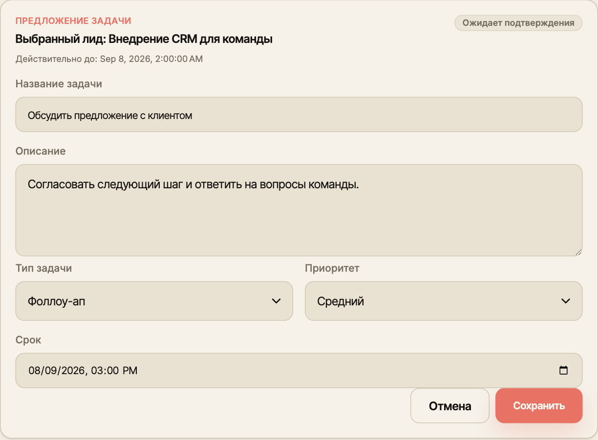Grab the resize handle of the Описание textarea

tap(578, 252)
